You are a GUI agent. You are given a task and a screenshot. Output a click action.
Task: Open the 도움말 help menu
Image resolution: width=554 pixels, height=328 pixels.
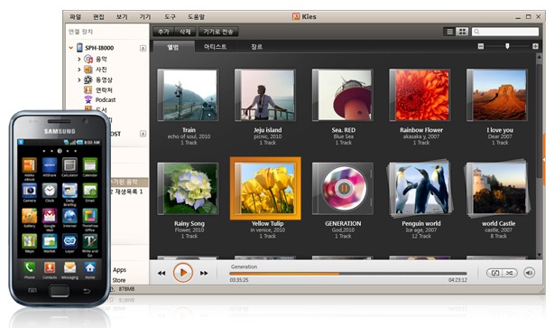click(196, 16)
